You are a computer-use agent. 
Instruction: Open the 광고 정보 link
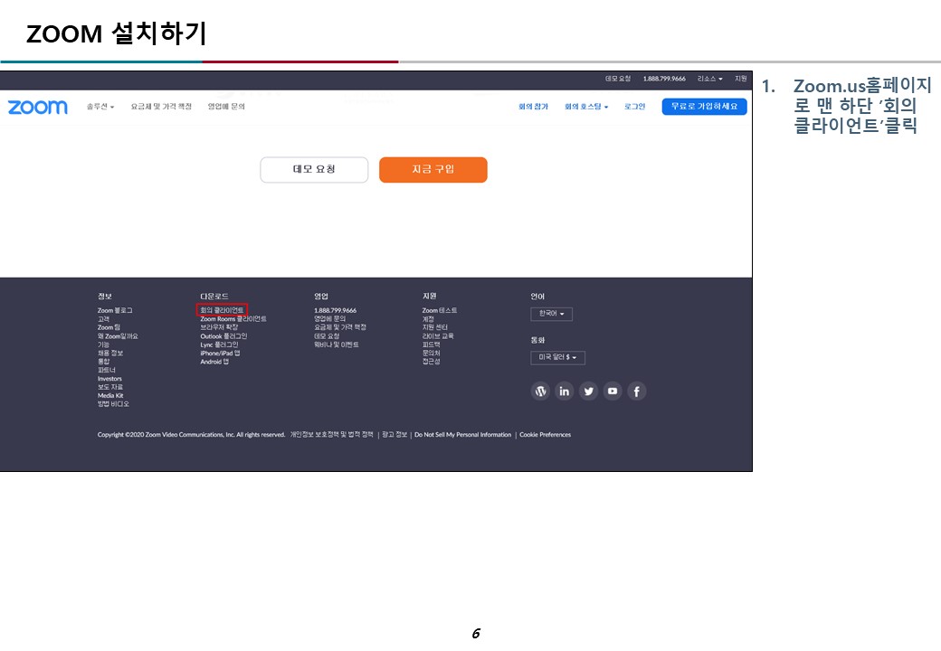pos(394,435)
